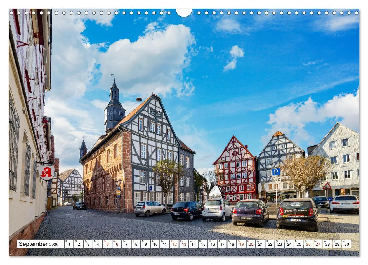Viewport: 368px width, 265px height.
Task: Click date cell 9
Action: click(145, 244)
